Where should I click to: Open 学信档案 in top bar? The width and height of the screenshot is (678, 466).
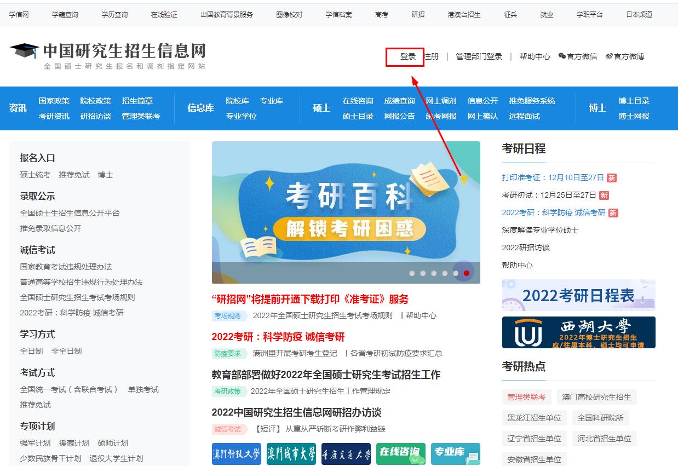click(x=339, y=15)
